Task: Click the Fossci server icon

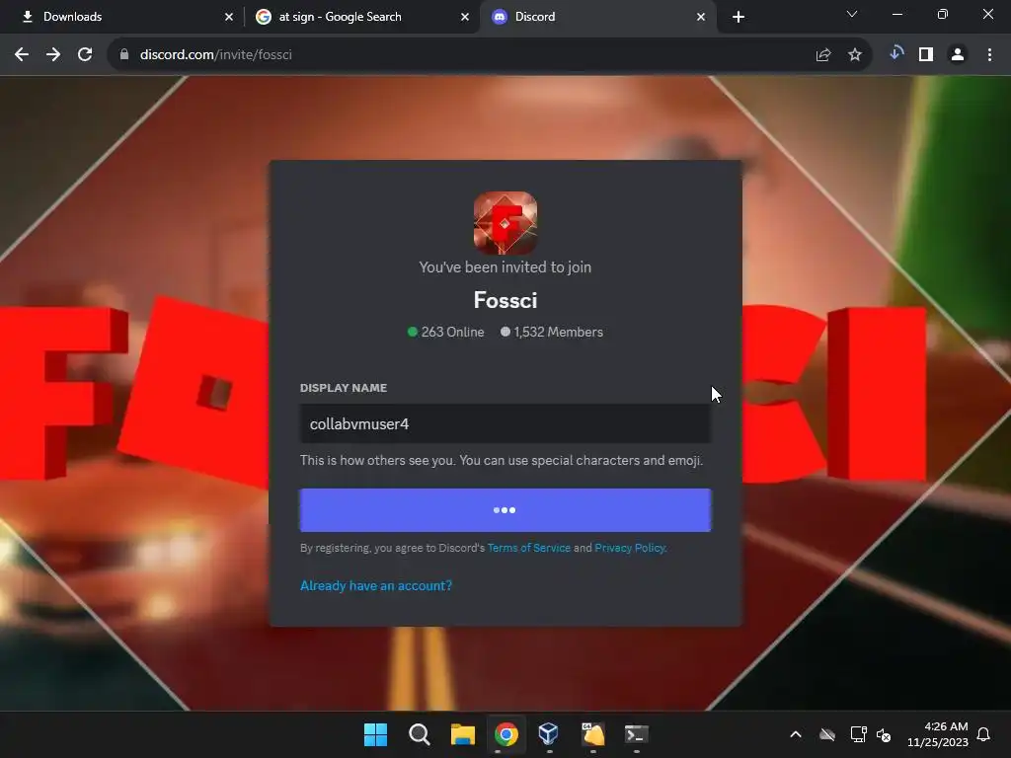Action: coord(505,223)
